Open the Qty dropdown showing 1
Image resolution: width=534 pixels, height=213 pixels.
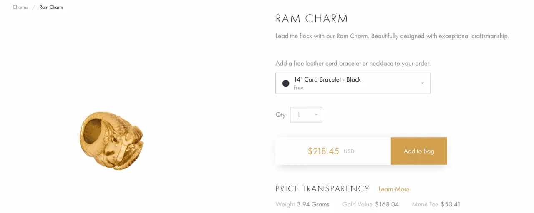click(x=306, y=115)
